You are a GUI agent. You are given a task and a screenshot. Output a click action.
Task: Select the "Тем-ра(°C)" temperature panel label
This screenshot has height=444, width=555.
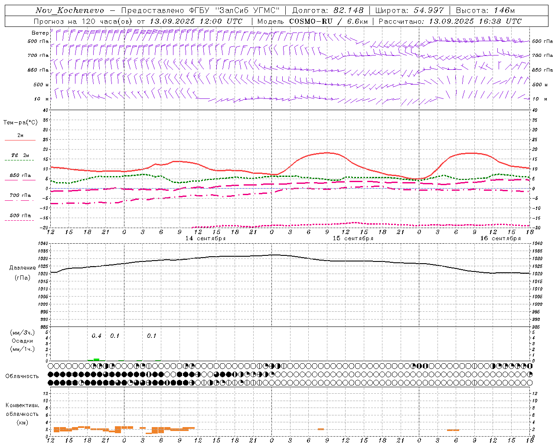click(20, 123)
